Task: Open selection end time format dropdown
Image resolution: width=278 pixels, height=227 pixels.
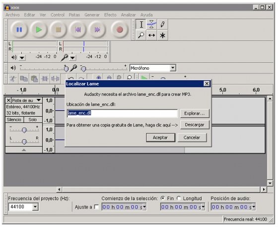Action: 203,207
